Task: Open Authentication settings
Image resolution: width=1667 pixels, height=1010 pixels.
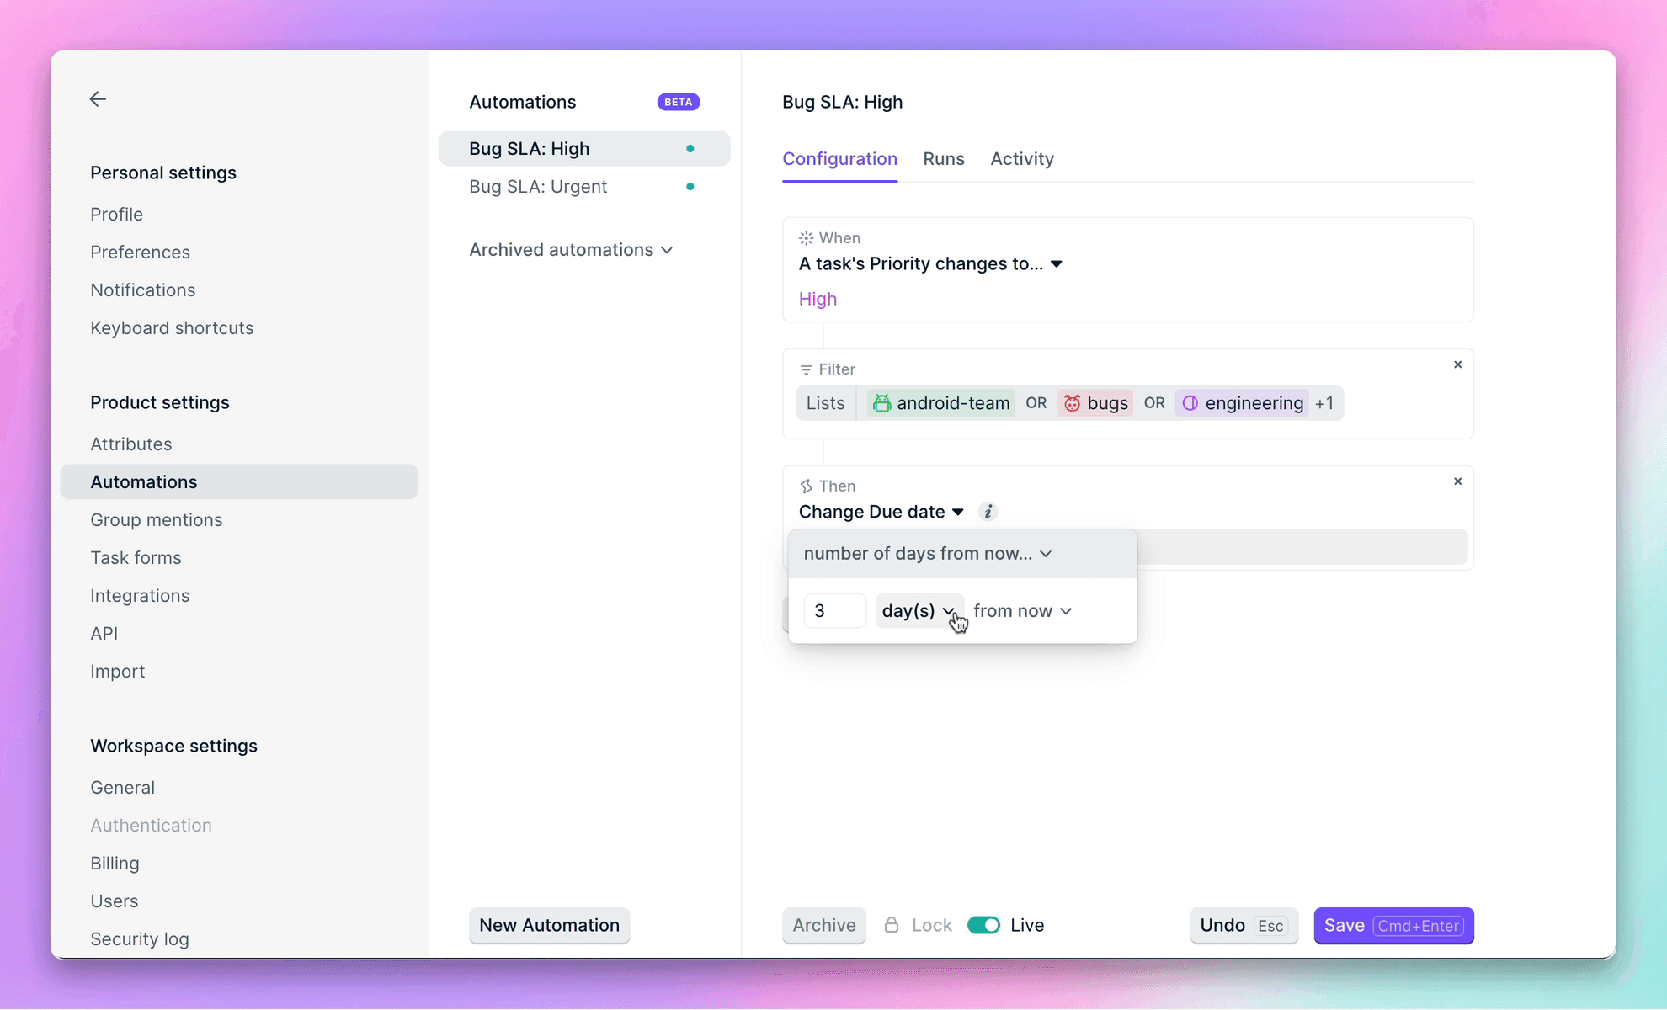Action: 151,826
